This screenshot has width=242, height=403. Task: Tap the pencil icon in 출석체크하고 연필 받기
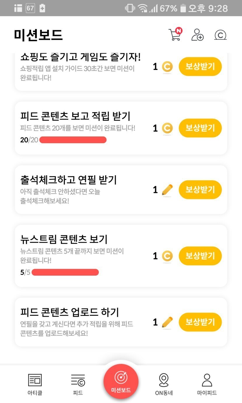(x=167, y=190)
